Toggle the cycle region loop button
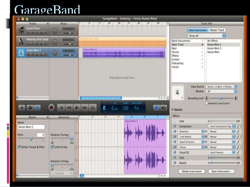Image resolution: width=250 pixels, height=187 pixels. [92, 108]
